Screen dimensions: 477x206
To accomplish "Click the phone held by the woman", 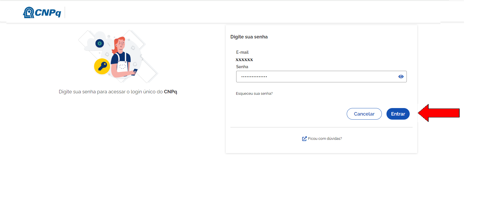I will point(135,71).
